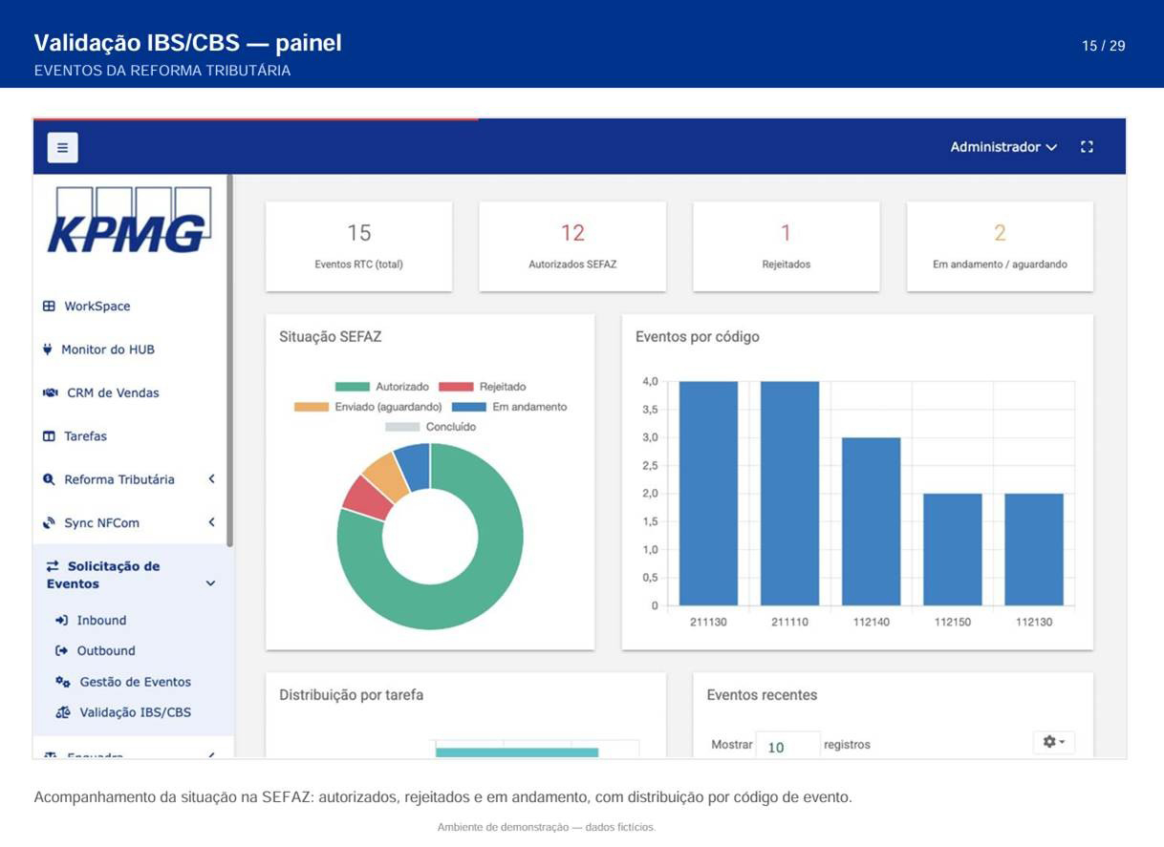Click the Monitor do HUB plug icon
The image size is (1164, 847).
(x=48, y=349)
